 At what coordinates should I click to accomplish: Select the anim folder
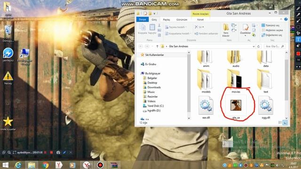[206, 59]
